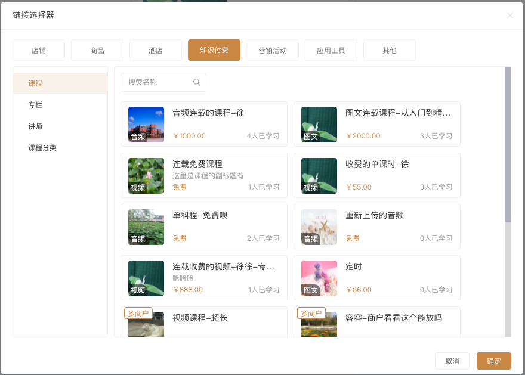Select course title 收费的单课时-徐
The image size is (525, 375).
tap(377, 164)
